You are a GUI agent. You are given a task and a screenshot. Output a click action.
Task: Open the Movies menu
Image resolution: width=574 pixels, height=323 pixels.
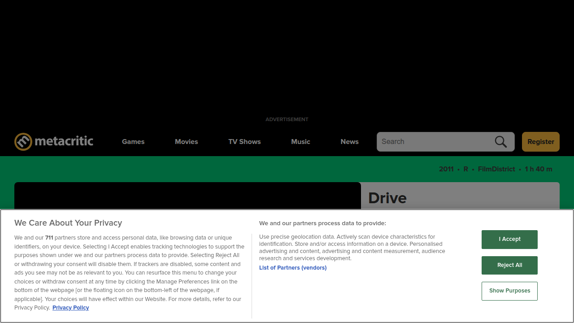pos(187,142)
